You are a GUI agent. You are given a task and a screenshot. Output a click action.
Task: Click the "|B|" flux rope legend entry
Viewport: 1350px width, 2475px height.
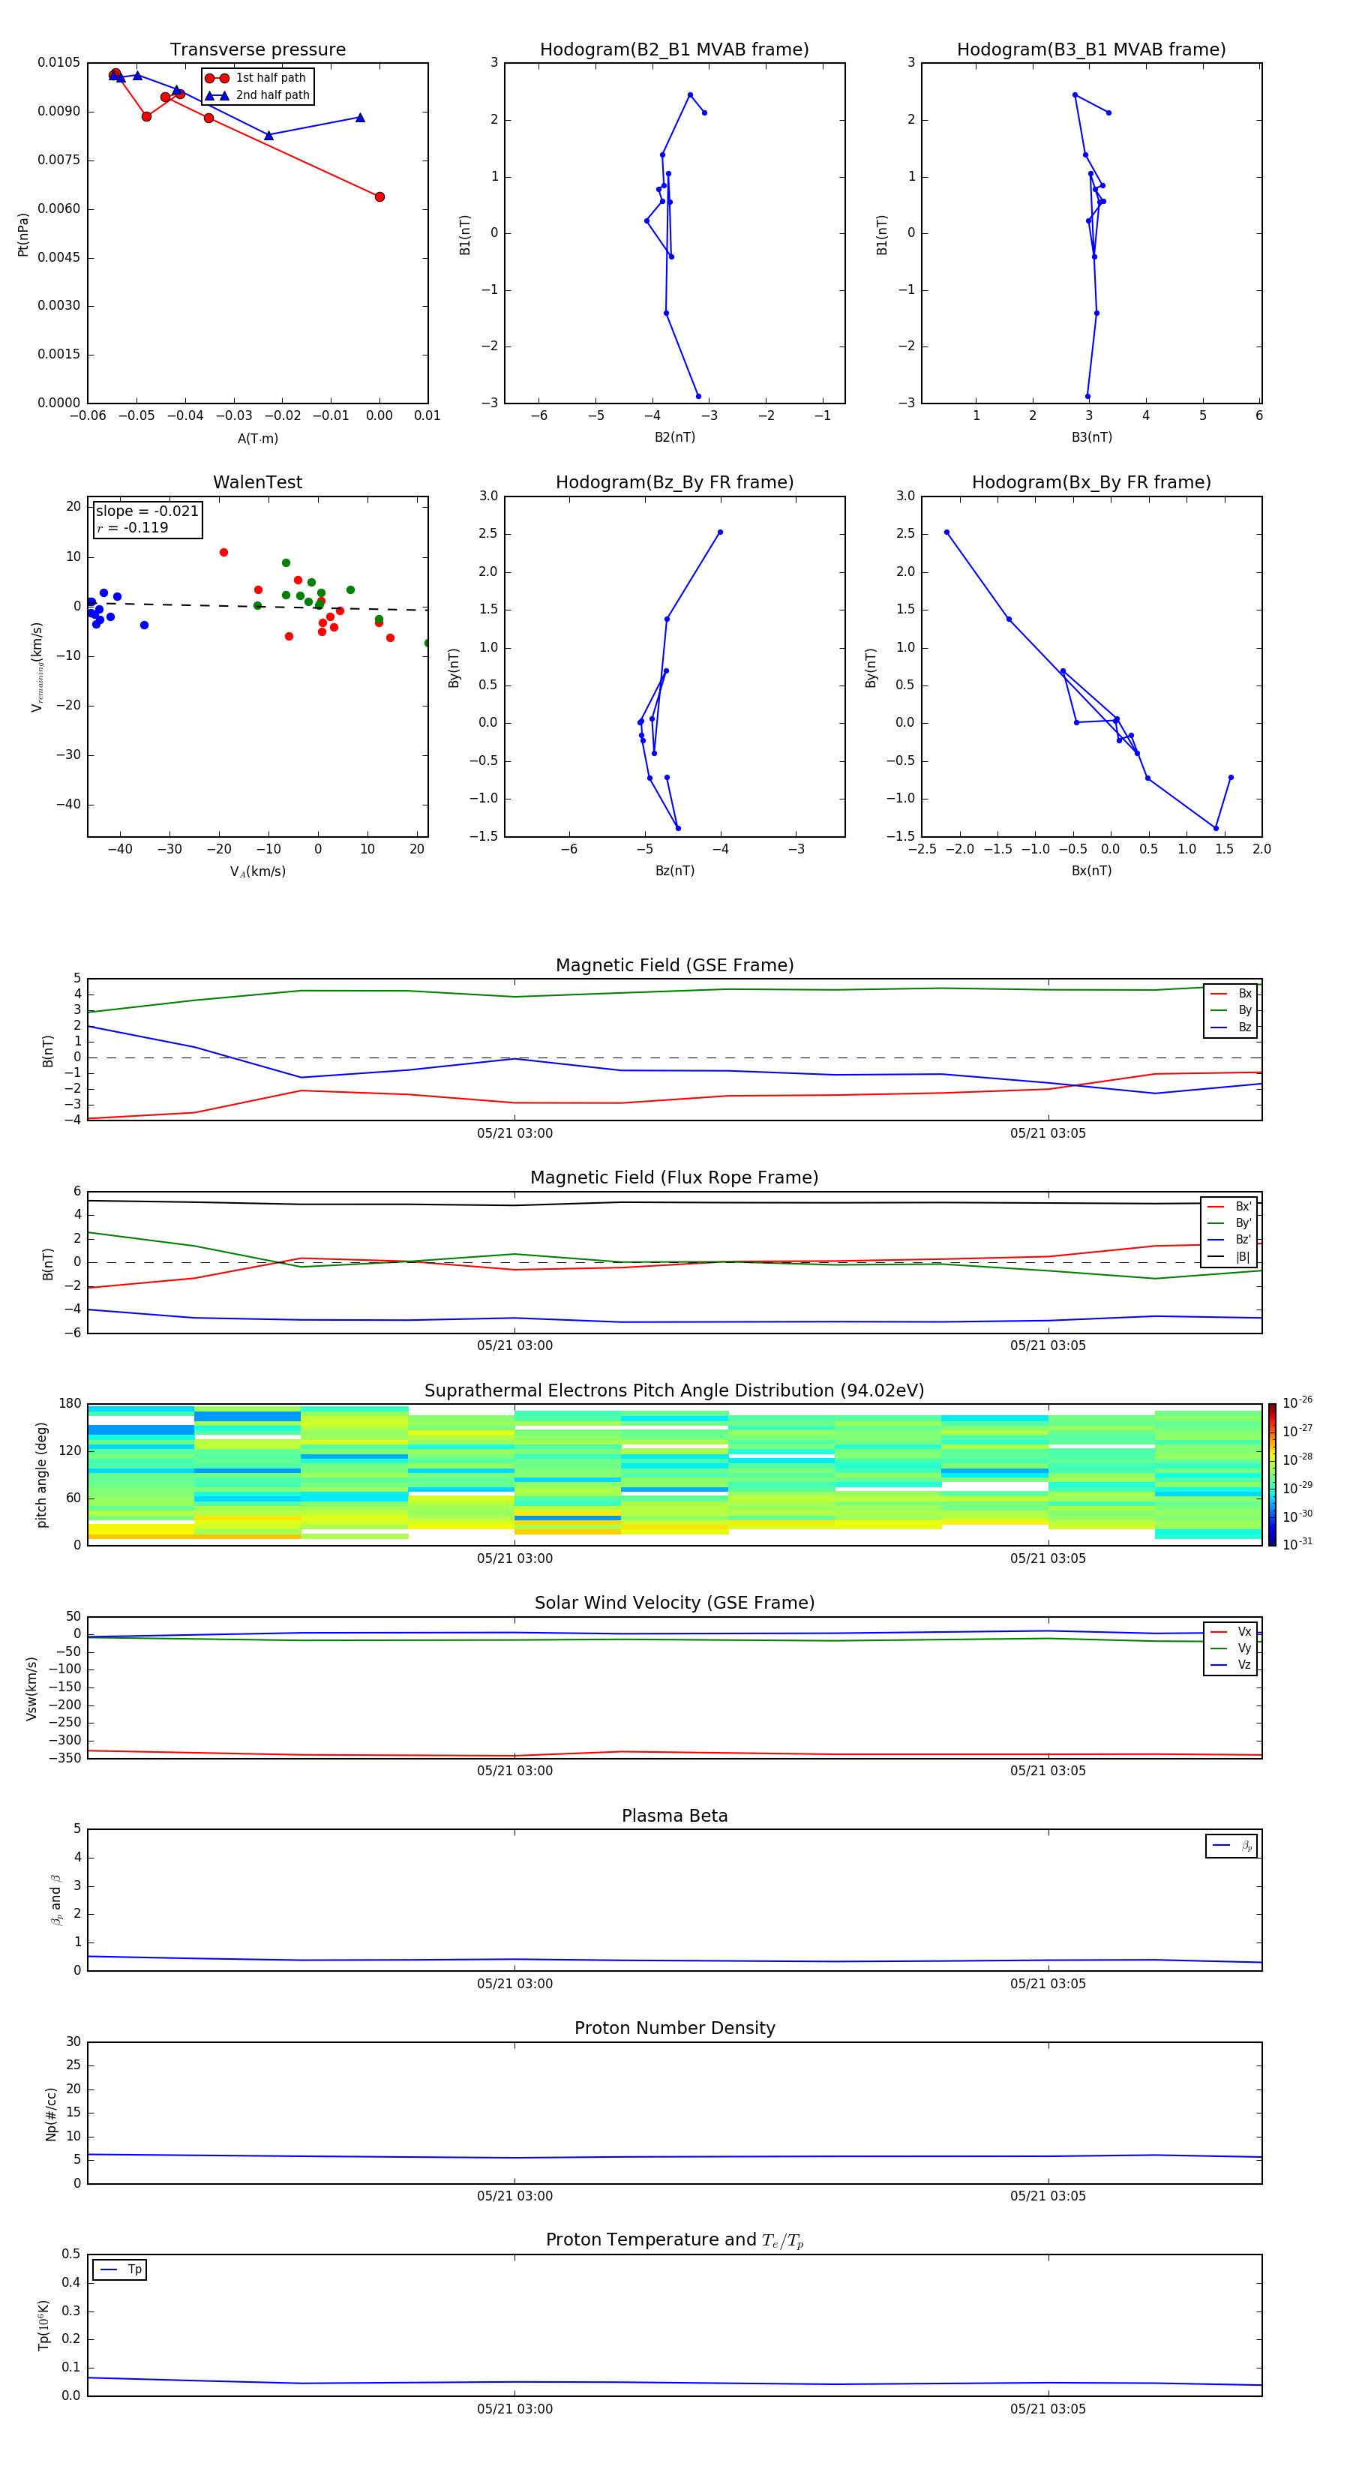tap(1229, 1257)
